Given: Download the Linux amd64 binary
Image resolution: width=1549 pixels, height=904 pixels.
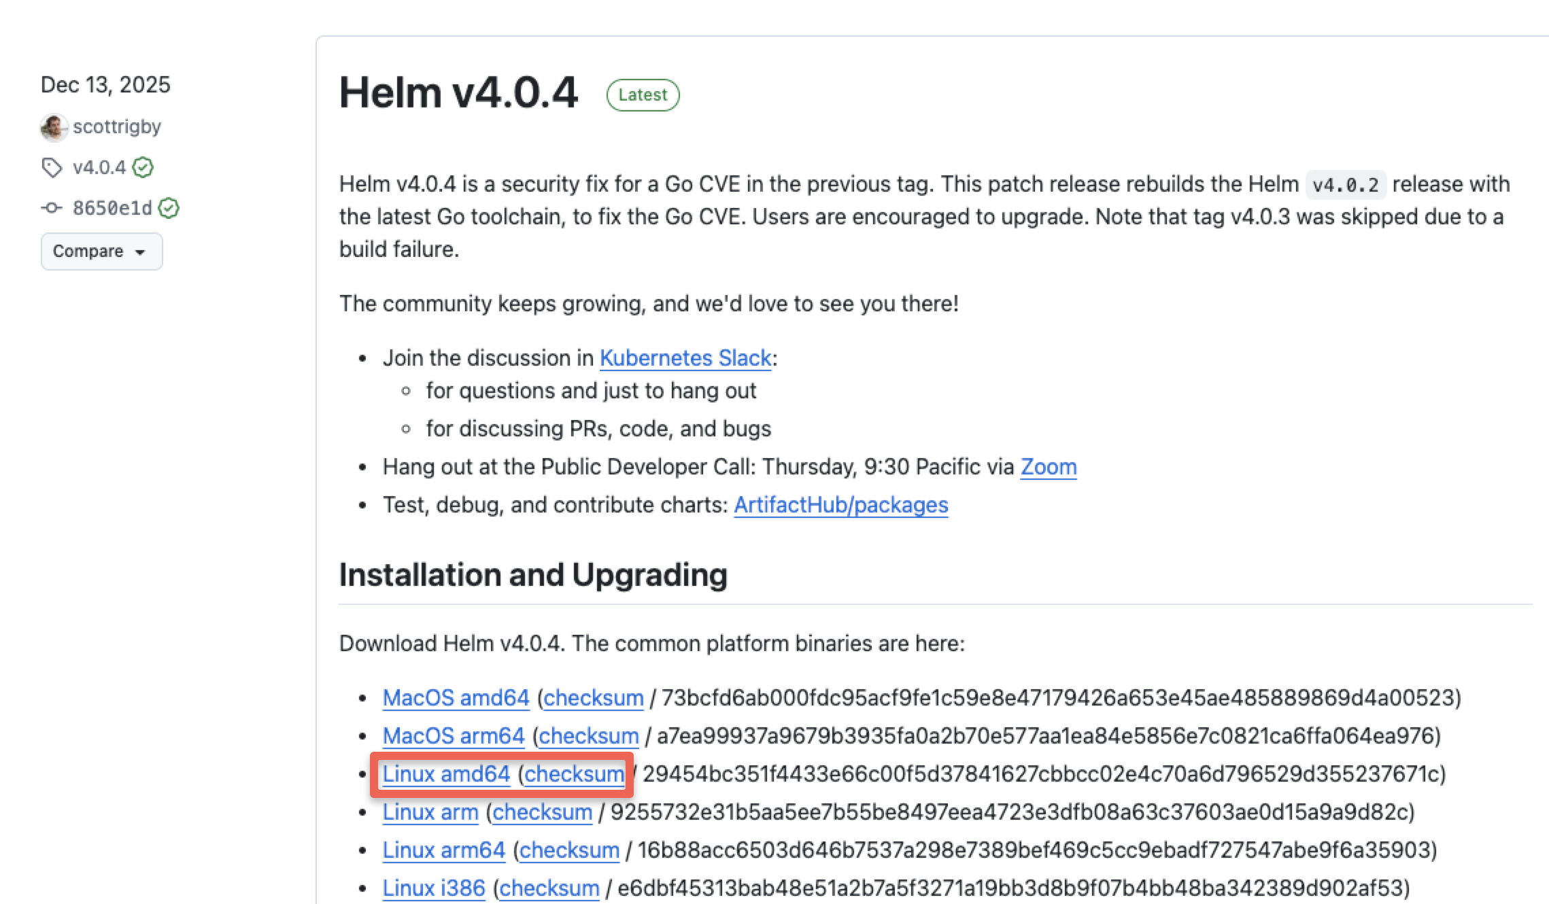Looking at the screenshot, I should coord(446,773).
